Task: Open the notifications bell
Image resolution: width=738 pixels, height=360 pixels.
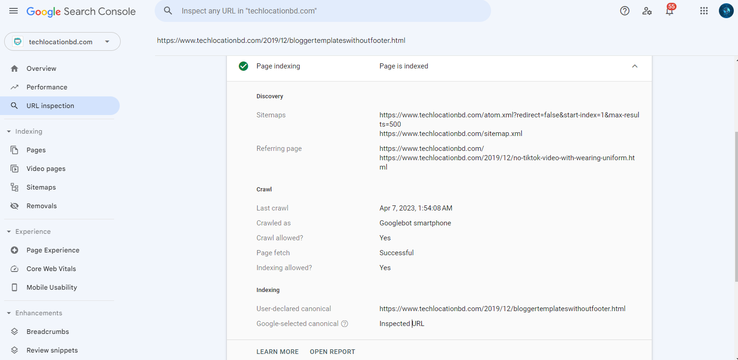Action: pyautogui.click(x=670, y=11)
